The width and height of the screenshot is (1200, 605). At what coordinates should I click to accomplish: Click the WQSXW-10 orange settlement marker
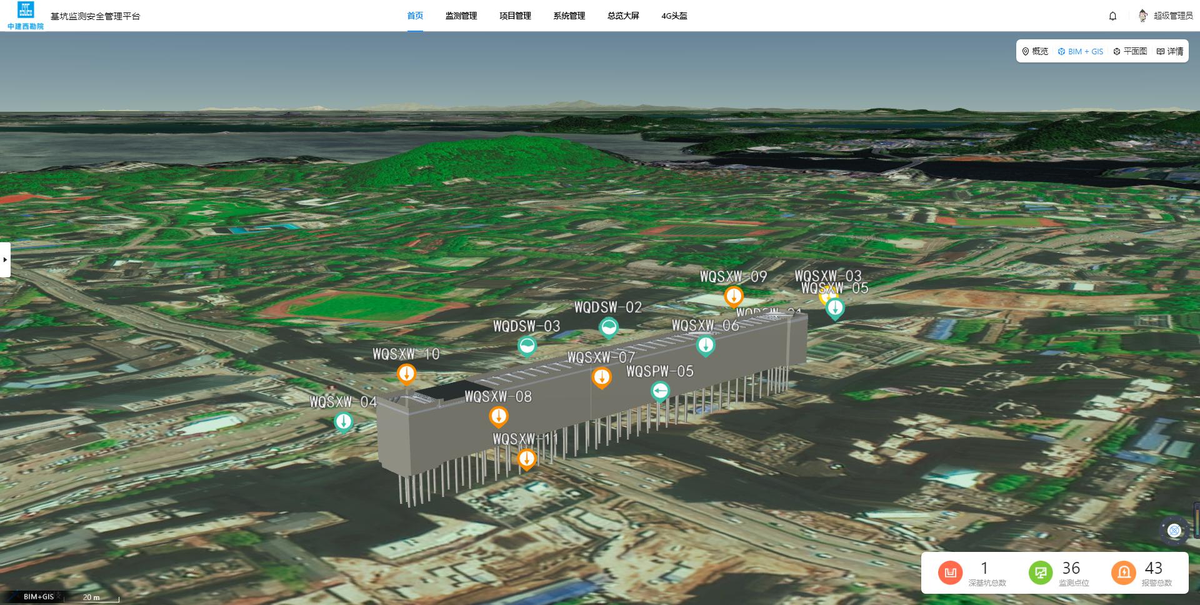tap(406, 375)
